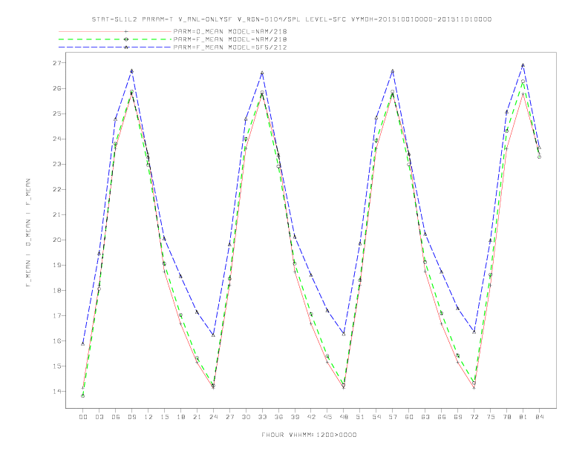Click y-axis tick label 17
Screen dimensions: 588x454
[x=56, y=316]
